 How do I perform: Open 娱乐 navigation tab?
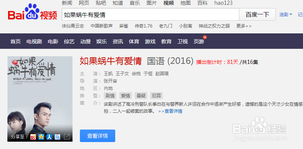102,41
